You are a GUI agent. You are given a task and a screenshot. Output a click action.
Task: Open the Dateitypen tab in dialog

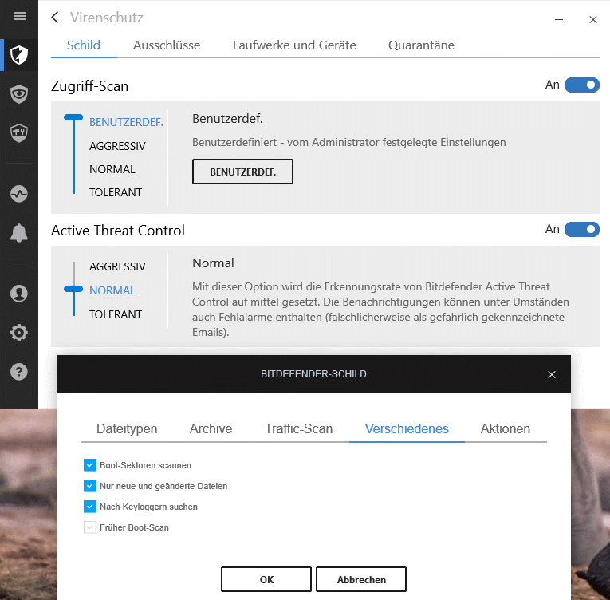[x=127, y=428]
